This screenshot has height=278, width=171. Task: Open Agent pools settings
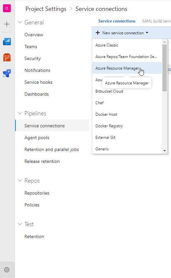pos(37,138)
